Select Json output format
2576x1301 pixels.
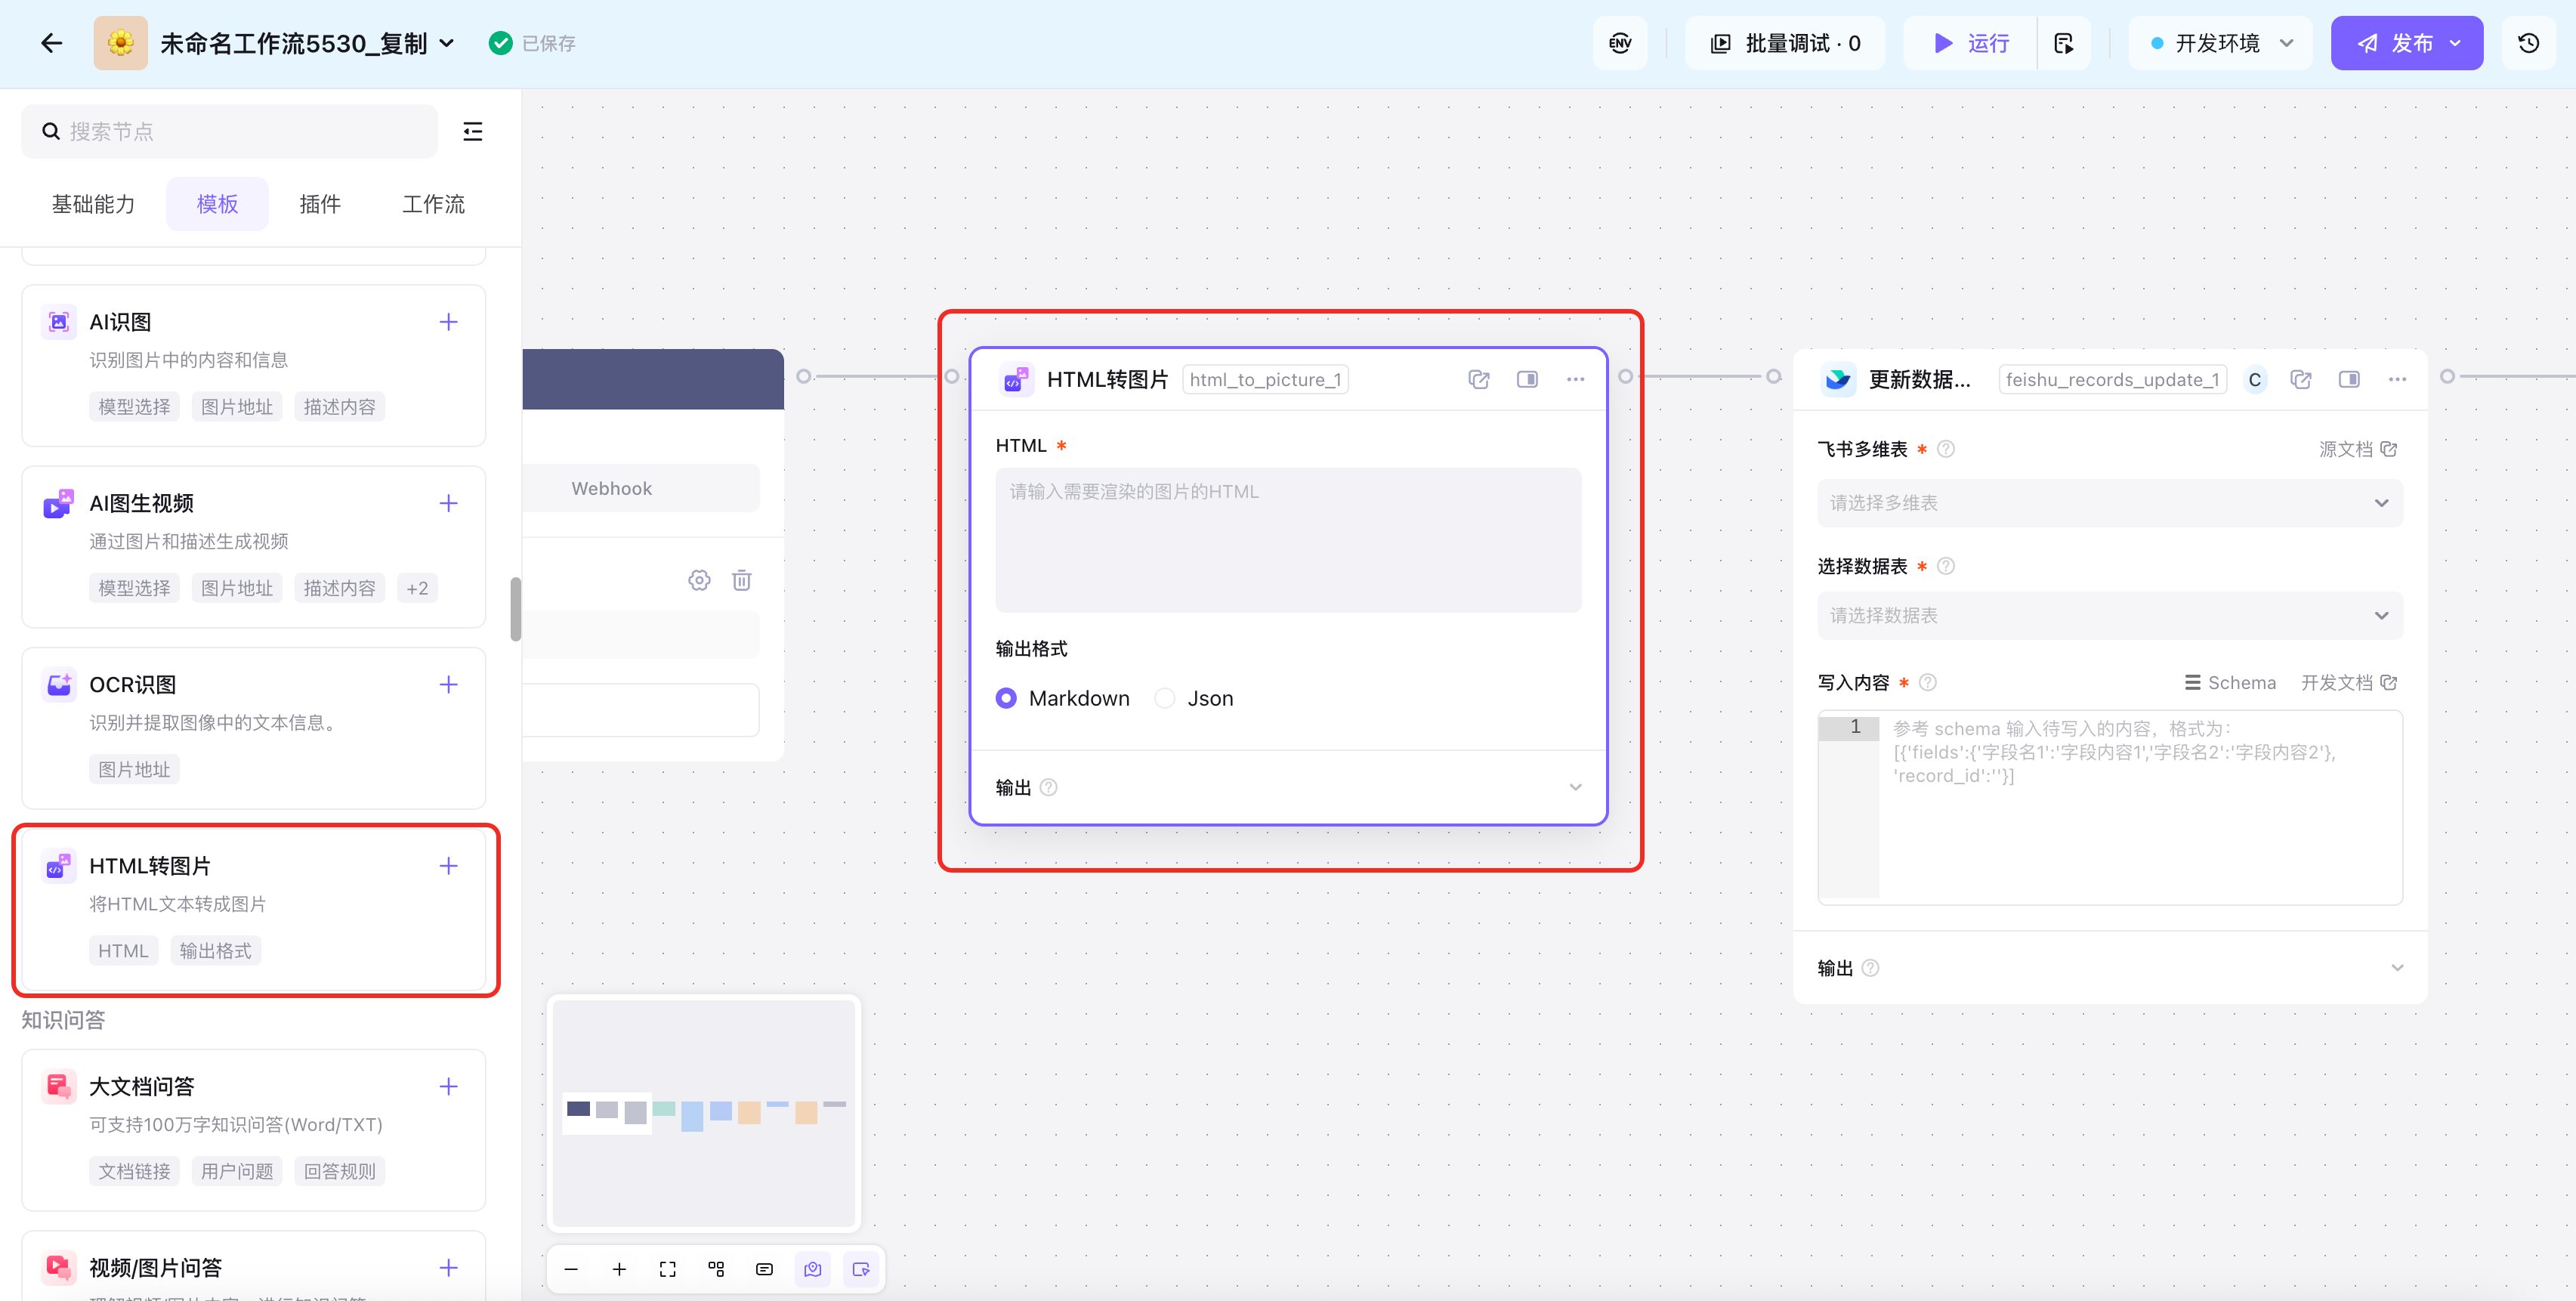coord(1164,698)
